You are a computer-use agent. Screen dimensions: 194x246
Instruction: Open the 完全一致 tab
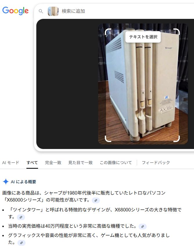tap(53, 163)
